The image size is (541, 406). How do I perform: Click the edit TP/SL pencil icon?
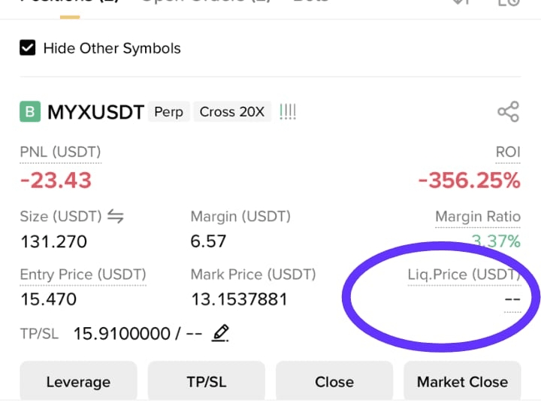pyautogui.click(x=220, y=333)
